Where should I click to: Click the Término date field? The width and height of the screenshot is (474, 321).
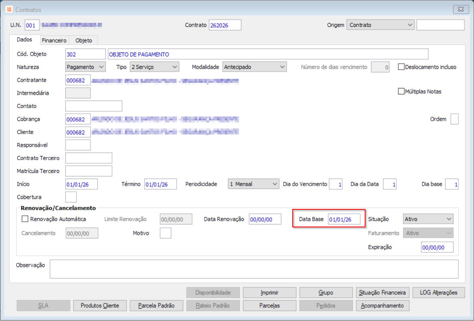[x=161, y=184]
